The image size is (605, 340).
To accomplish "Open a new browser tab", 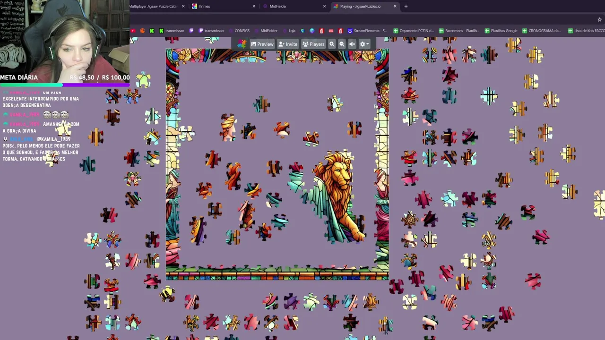I will tap(406, 6).
